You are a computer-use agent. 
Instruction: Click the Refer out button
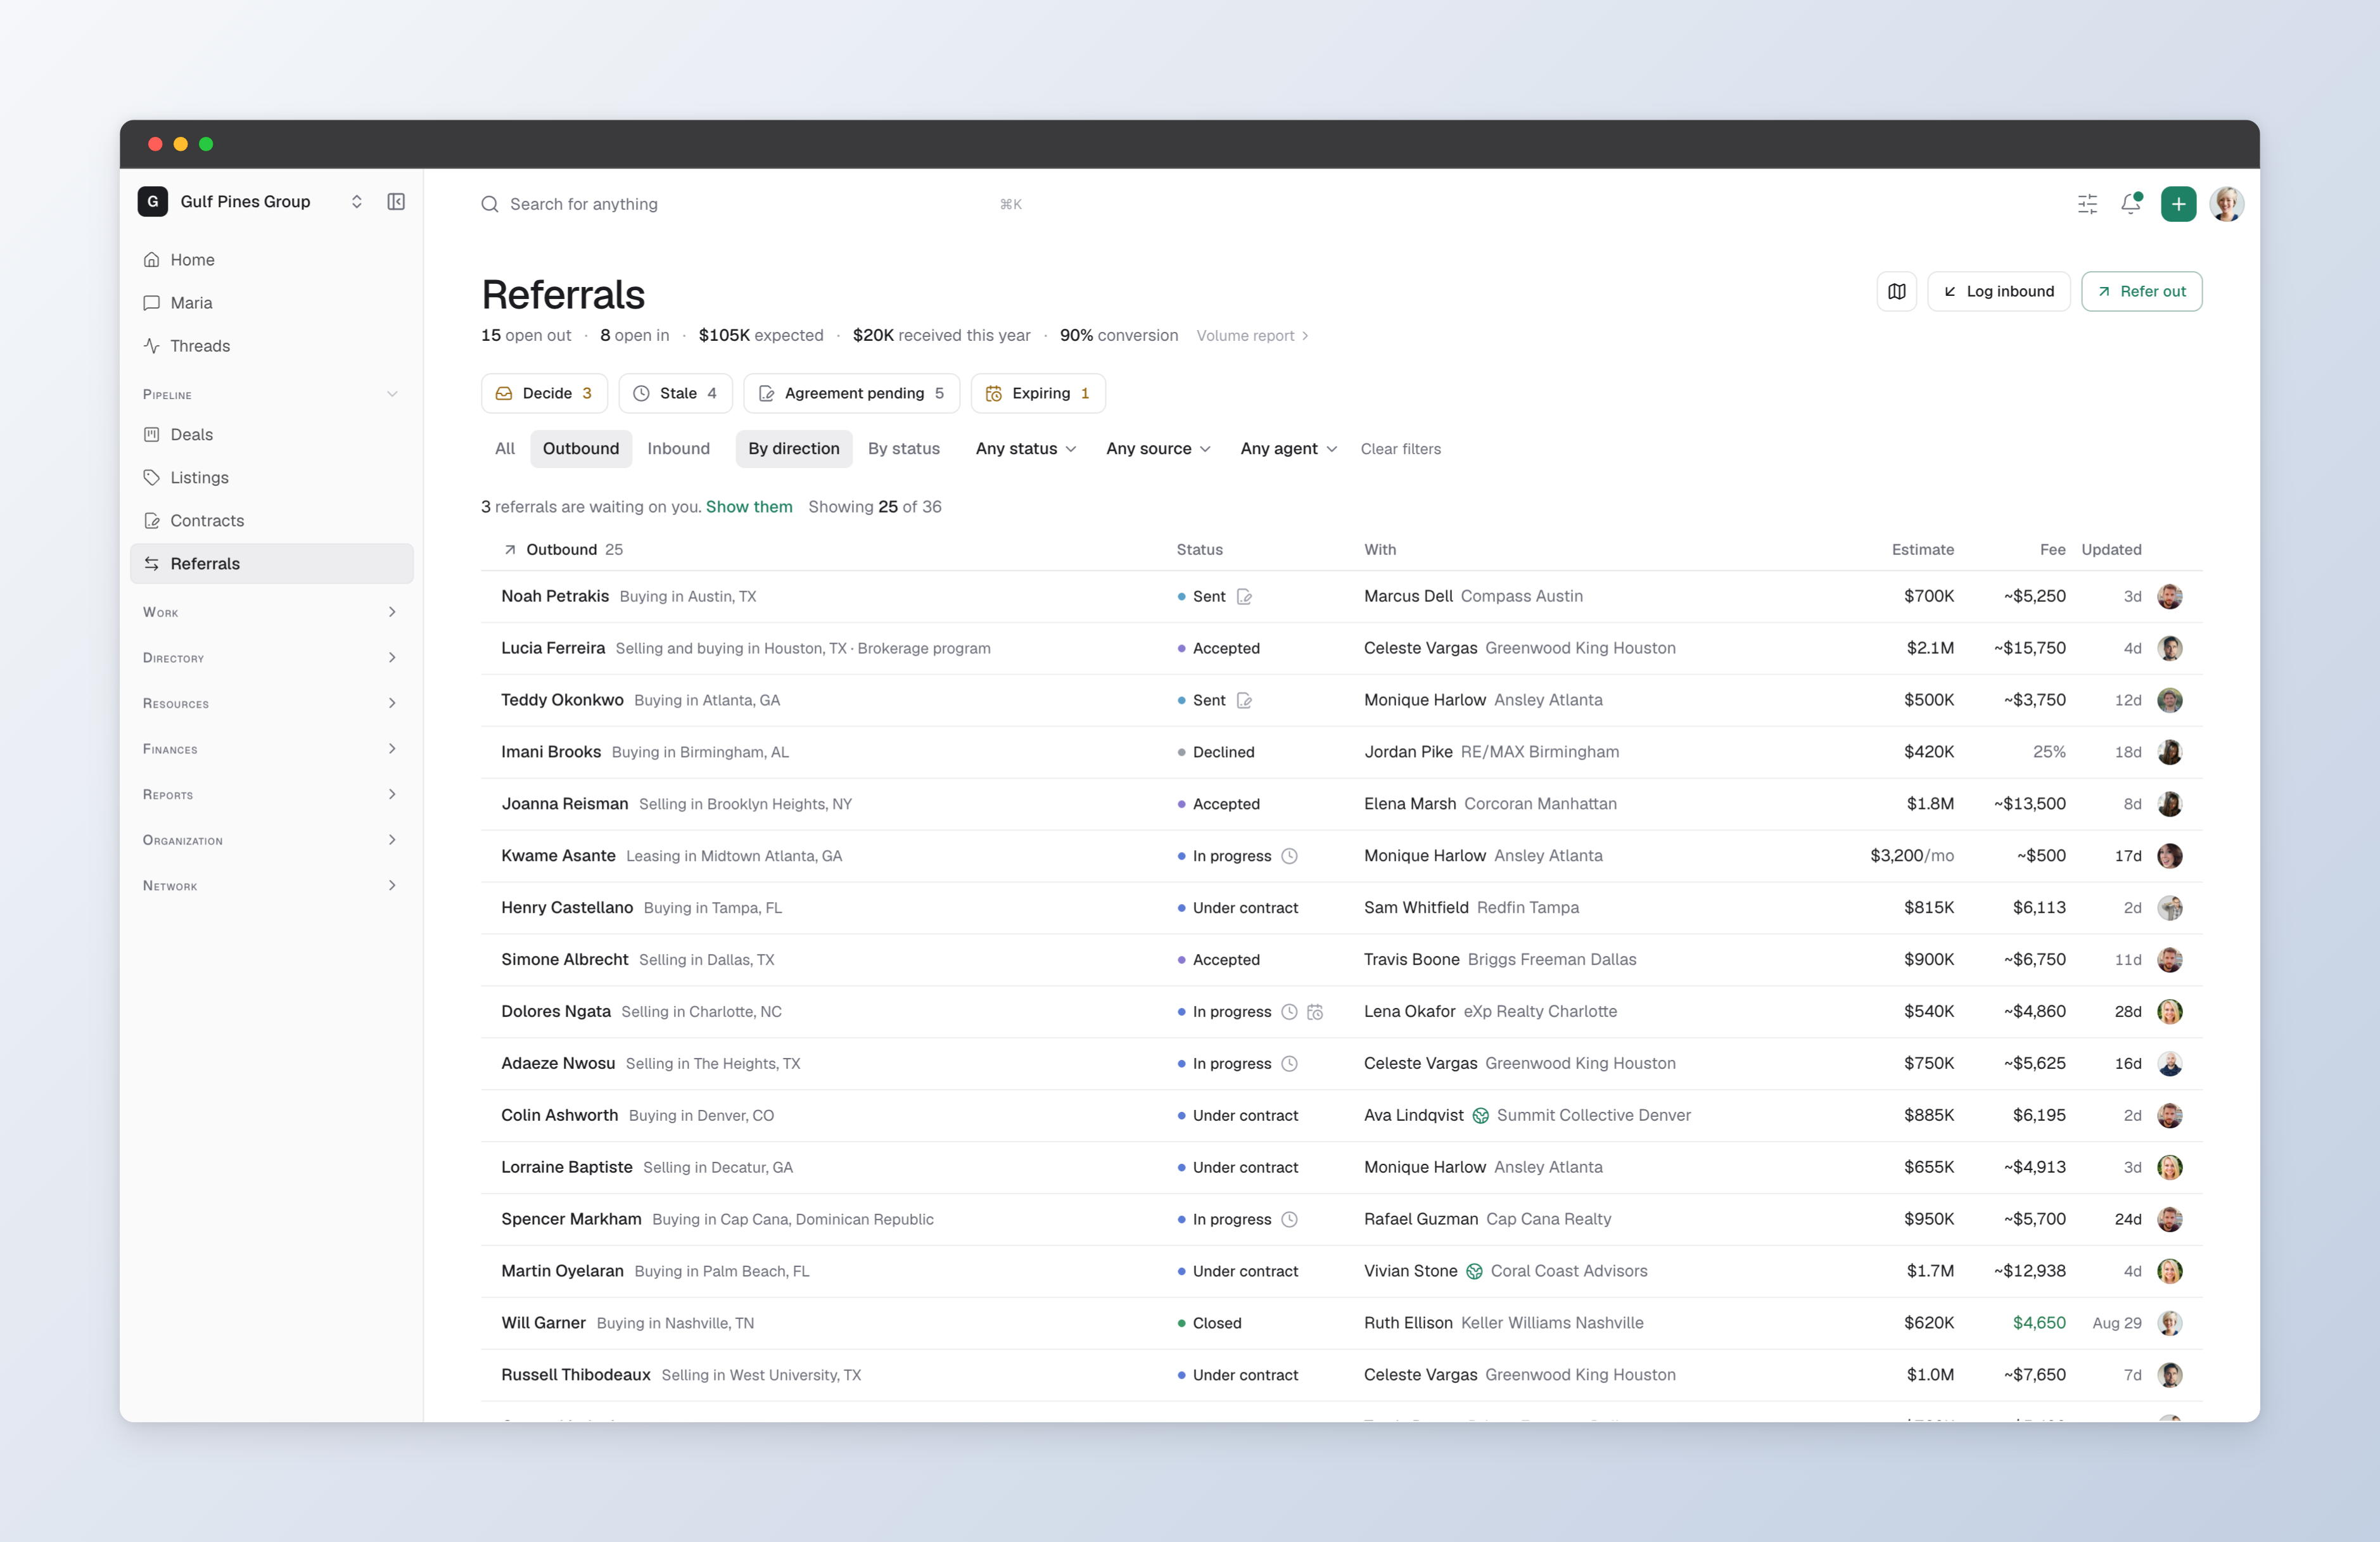(2141, 291)
